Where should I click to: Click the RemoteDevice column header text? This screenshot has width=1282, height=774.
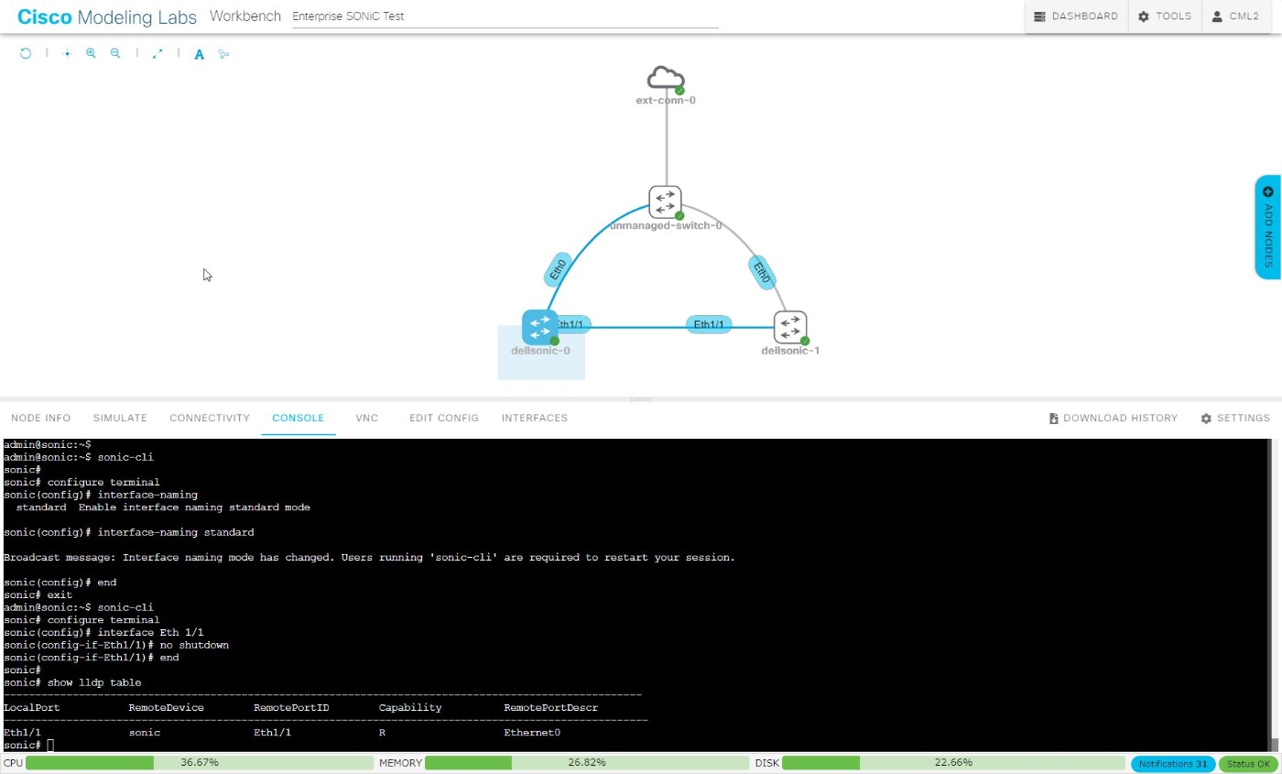(x=167, y=708)
